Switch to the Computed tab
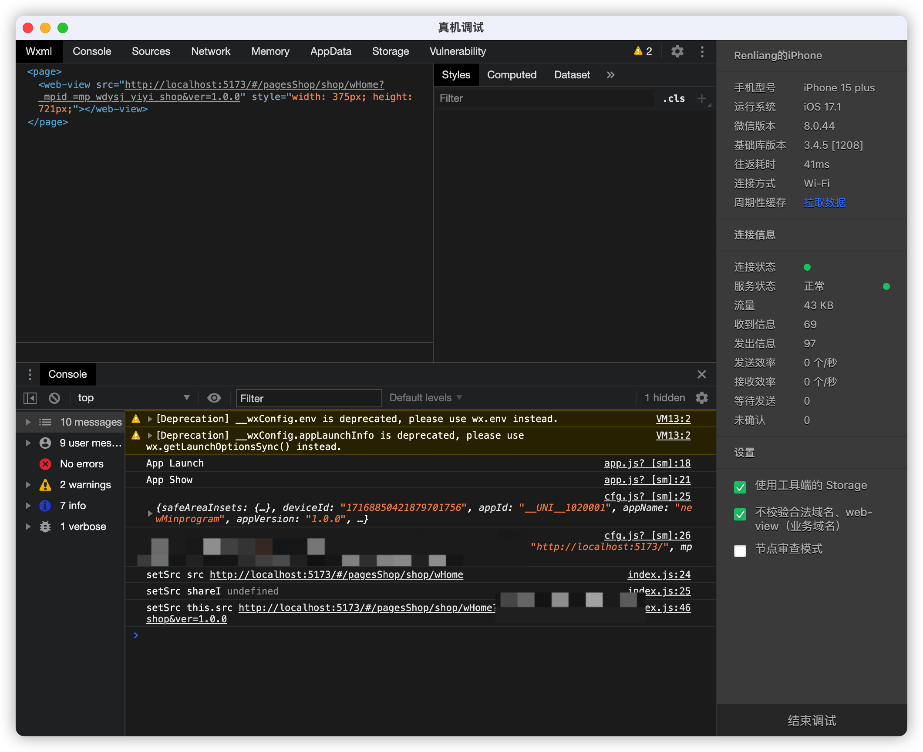 point(512,75)
